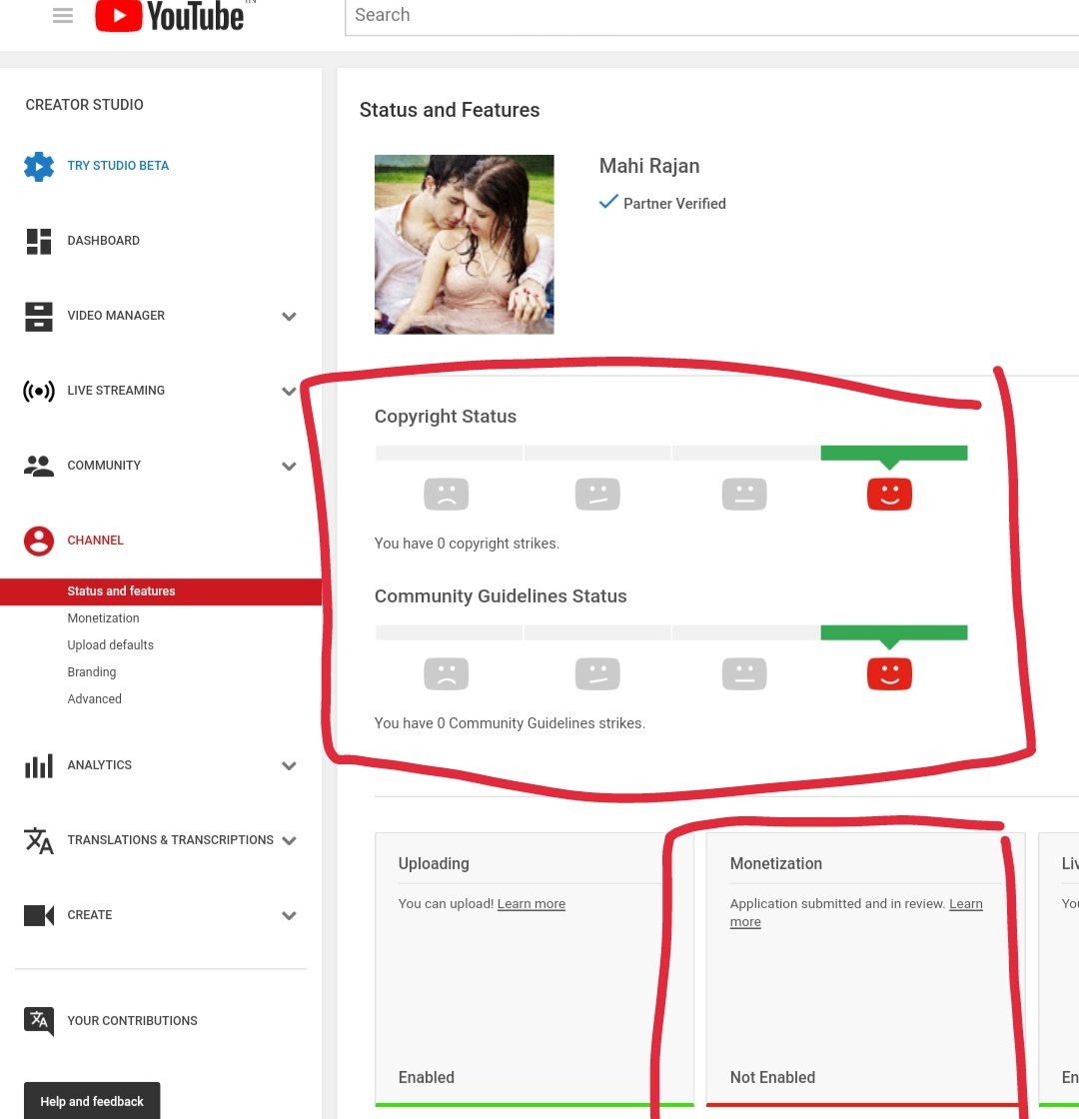Click the Live Streaming broadcast icon
Image resolution: width=1079 pixels, height=1119 pixels.
pos(39,391)
